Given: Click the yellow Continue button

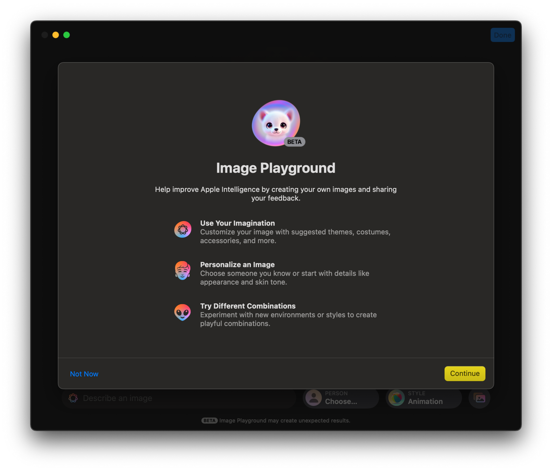Looking at the screenshot, I should [465, 374].
